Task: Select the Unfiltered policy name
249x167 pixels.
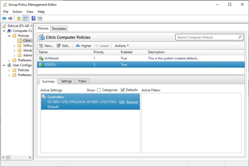Action: coord(51,58)
